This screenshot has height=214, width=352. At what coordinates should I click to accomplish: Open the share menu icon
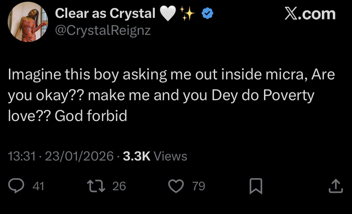(x=336, y=186)
